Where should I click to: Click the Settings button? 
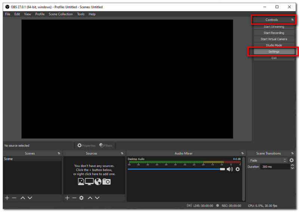pos(274,52)
